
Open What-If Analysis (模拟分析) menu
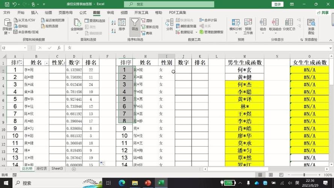236,26
